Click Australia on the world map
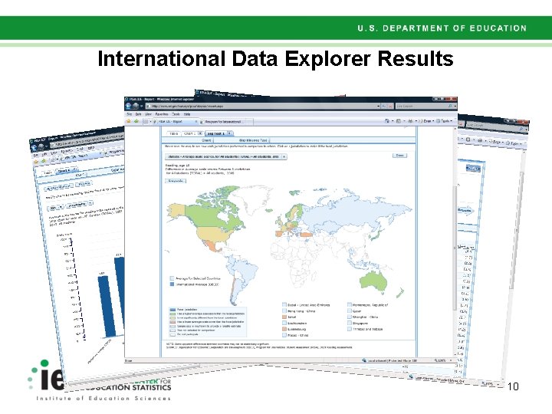552x414 pixels. pos(374,281)
